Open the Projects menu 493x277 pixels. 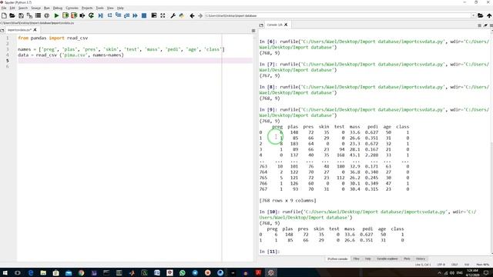(87, 8)
